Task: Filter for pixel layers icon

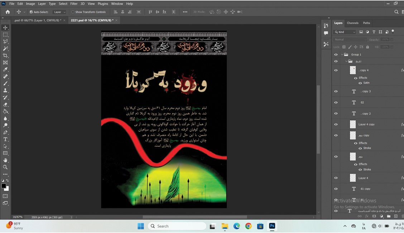Action: [361, 32]
